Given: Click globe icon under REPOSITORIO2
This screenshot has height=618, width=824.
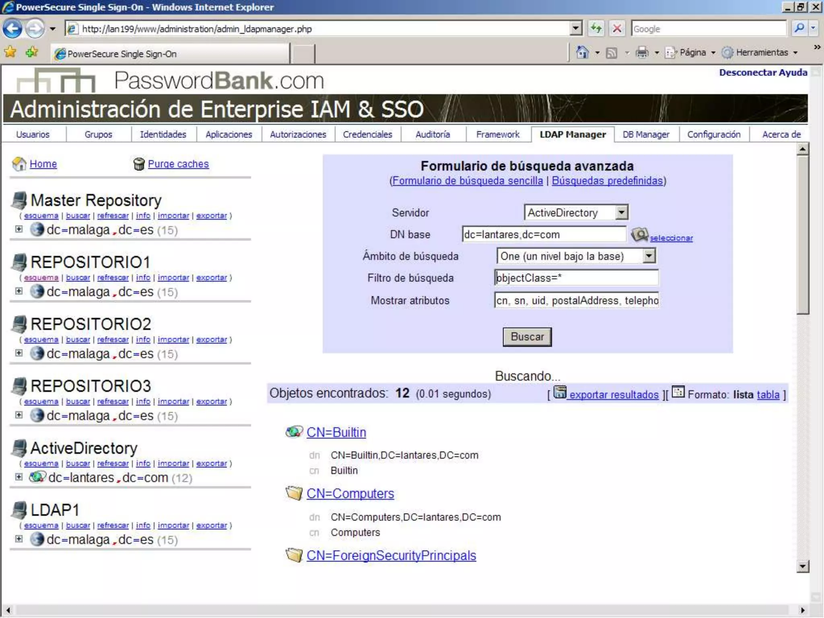Looking at the screenshot, I should click(37, 353).
